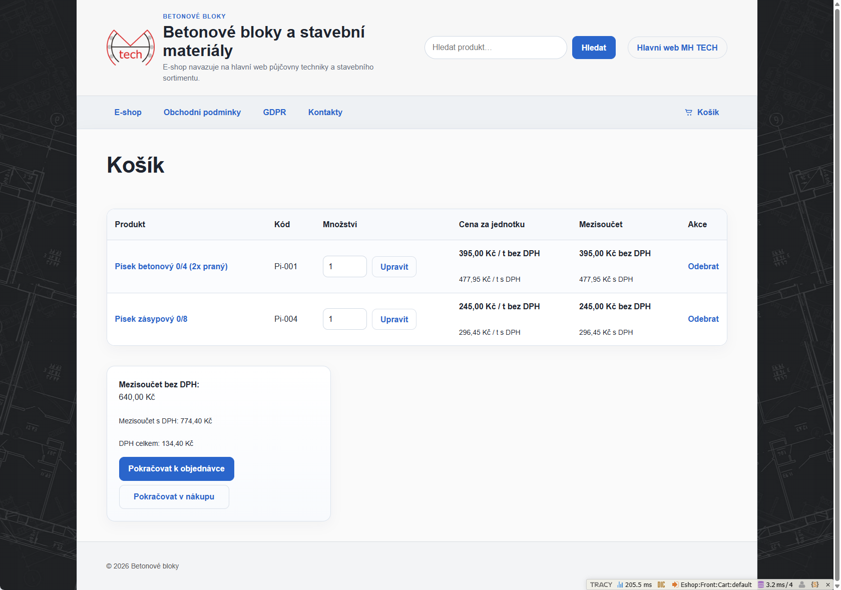Viewport: 841px width, 590px height.
Task: Click the MH tech logo
Action: [x=131, y=48]
